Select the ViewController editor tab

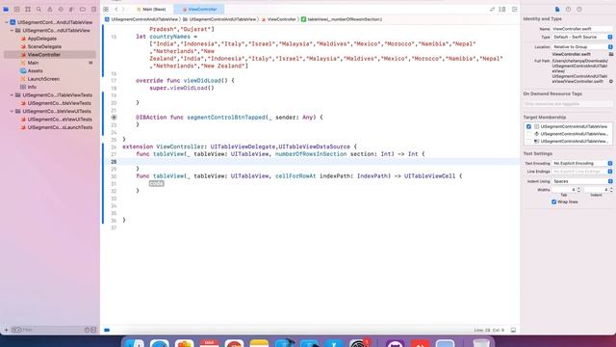199,9
